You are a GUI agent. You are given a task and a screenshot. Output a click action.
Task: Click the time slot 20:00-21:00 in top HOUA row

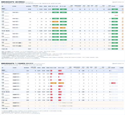click(15, 28)
